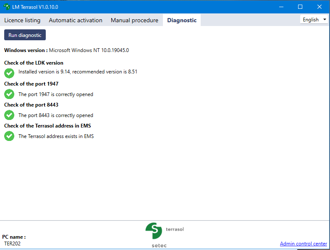Open the Admin control center link
This screenshot has height=250, width=330.
[304, 244]
